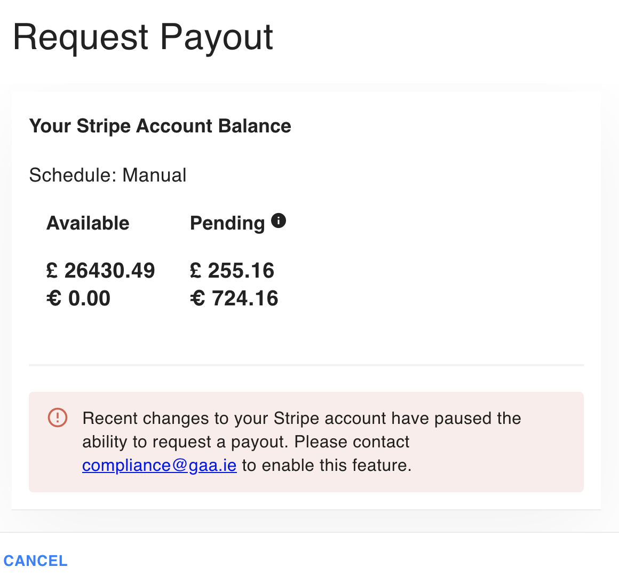Click the red warning exclamation icon
This screenshot has height=583, width=619.
pyautogui.click(x=58, y=417)
